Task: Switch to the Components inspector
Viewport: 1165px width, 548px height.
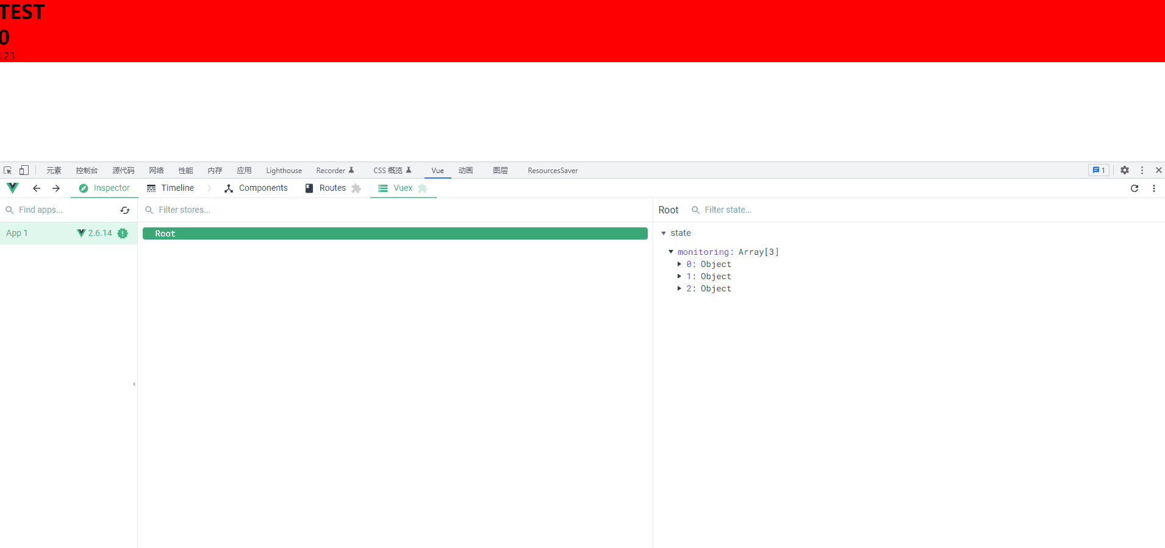Action: (x=256, y=188)
